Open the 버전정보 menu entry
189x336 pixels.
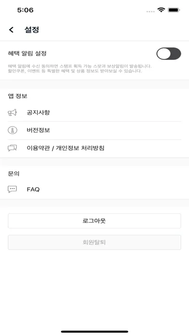point(94,130)
